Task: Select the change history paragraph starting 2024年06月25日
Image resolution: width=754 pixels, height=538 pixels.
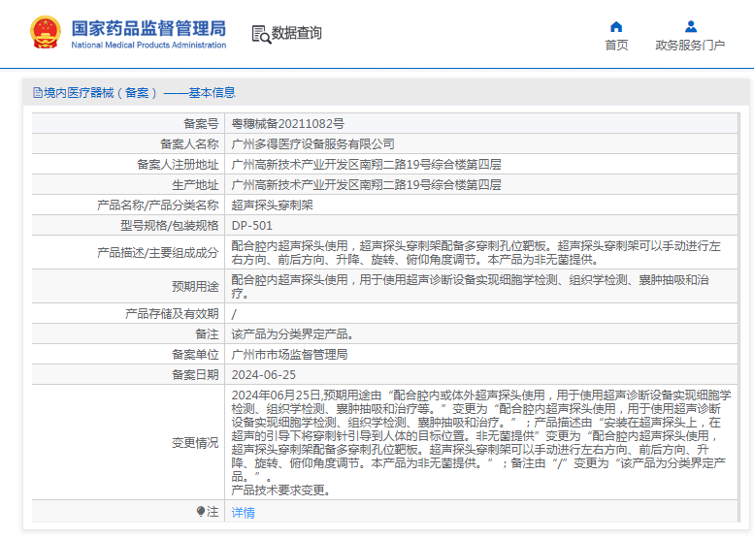Action: click(481, 435)
